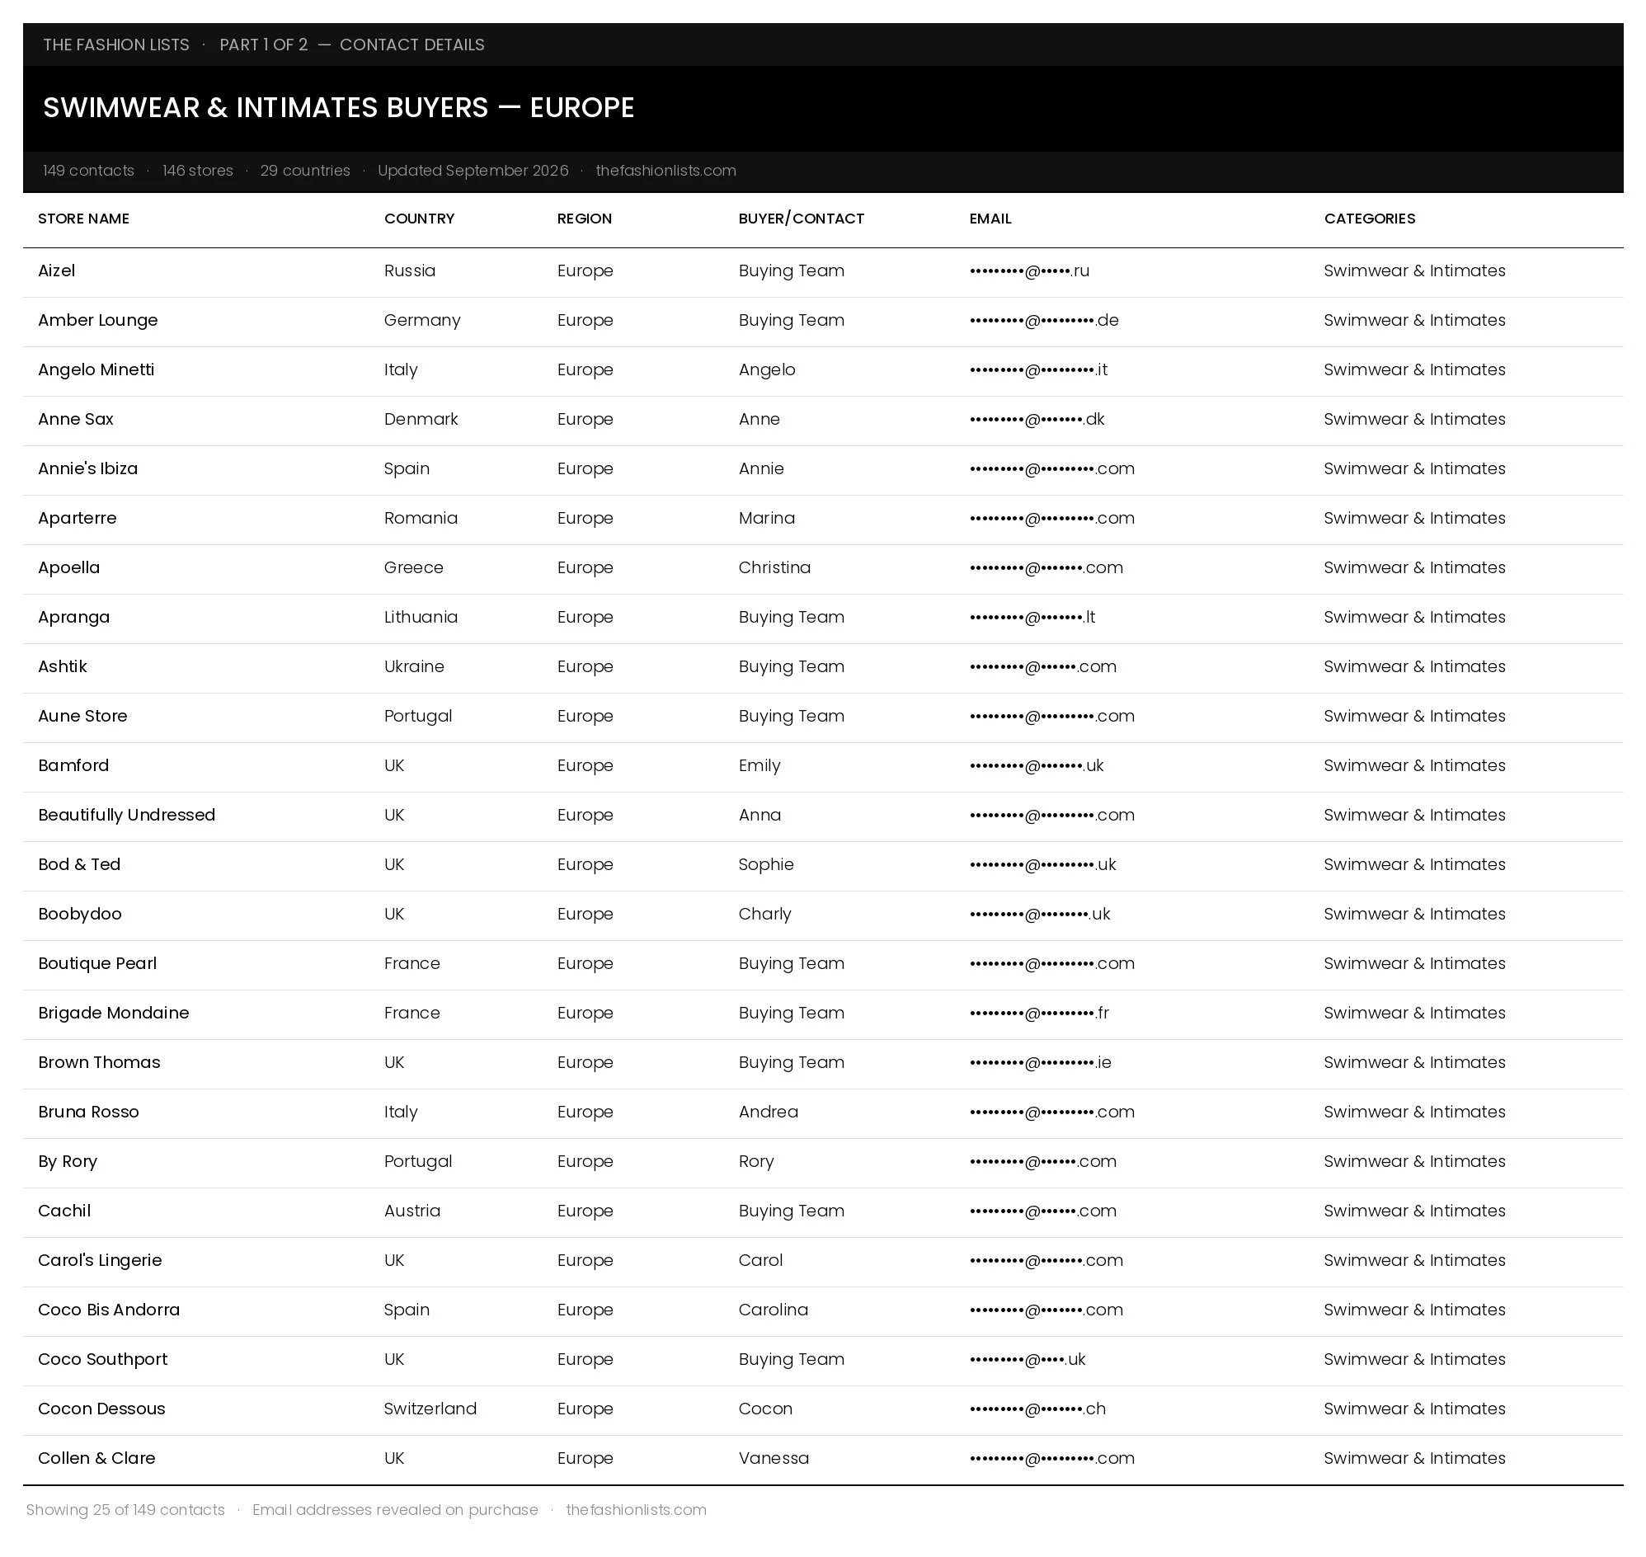1646x1557 pixels.
Task: Click 'Russia' in the Aizel row
Action: click(410, 271)
